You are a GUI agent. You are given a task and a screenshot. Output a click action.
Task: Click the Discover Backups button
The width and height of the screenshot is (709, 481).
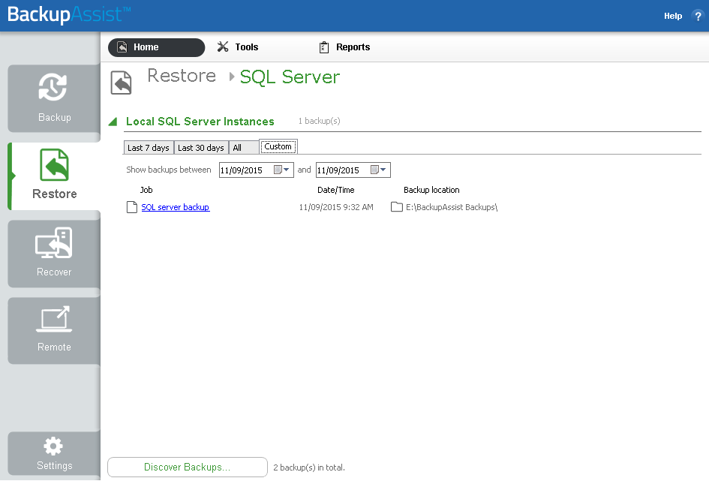click(188, 467)
